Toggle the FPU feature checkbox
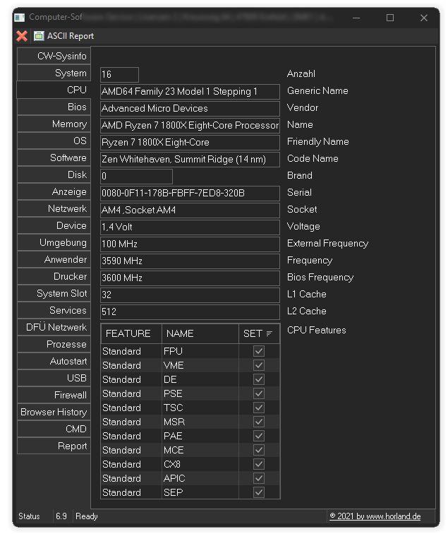The height and width of the screenshot is (534, 448). coord(259,351)
